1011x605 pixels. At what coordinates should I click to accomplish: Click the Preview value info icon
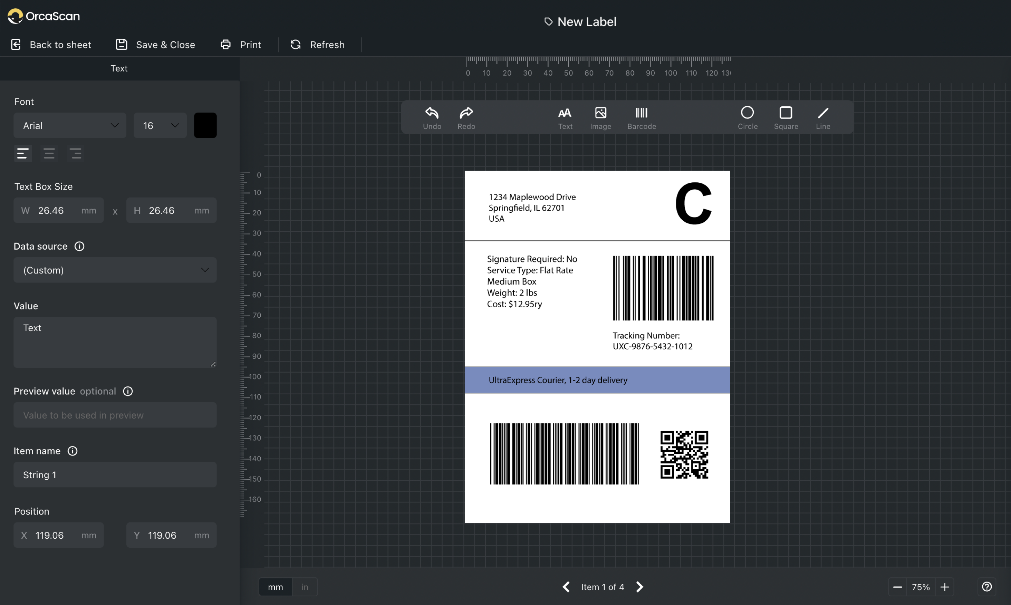coord(128,391)
